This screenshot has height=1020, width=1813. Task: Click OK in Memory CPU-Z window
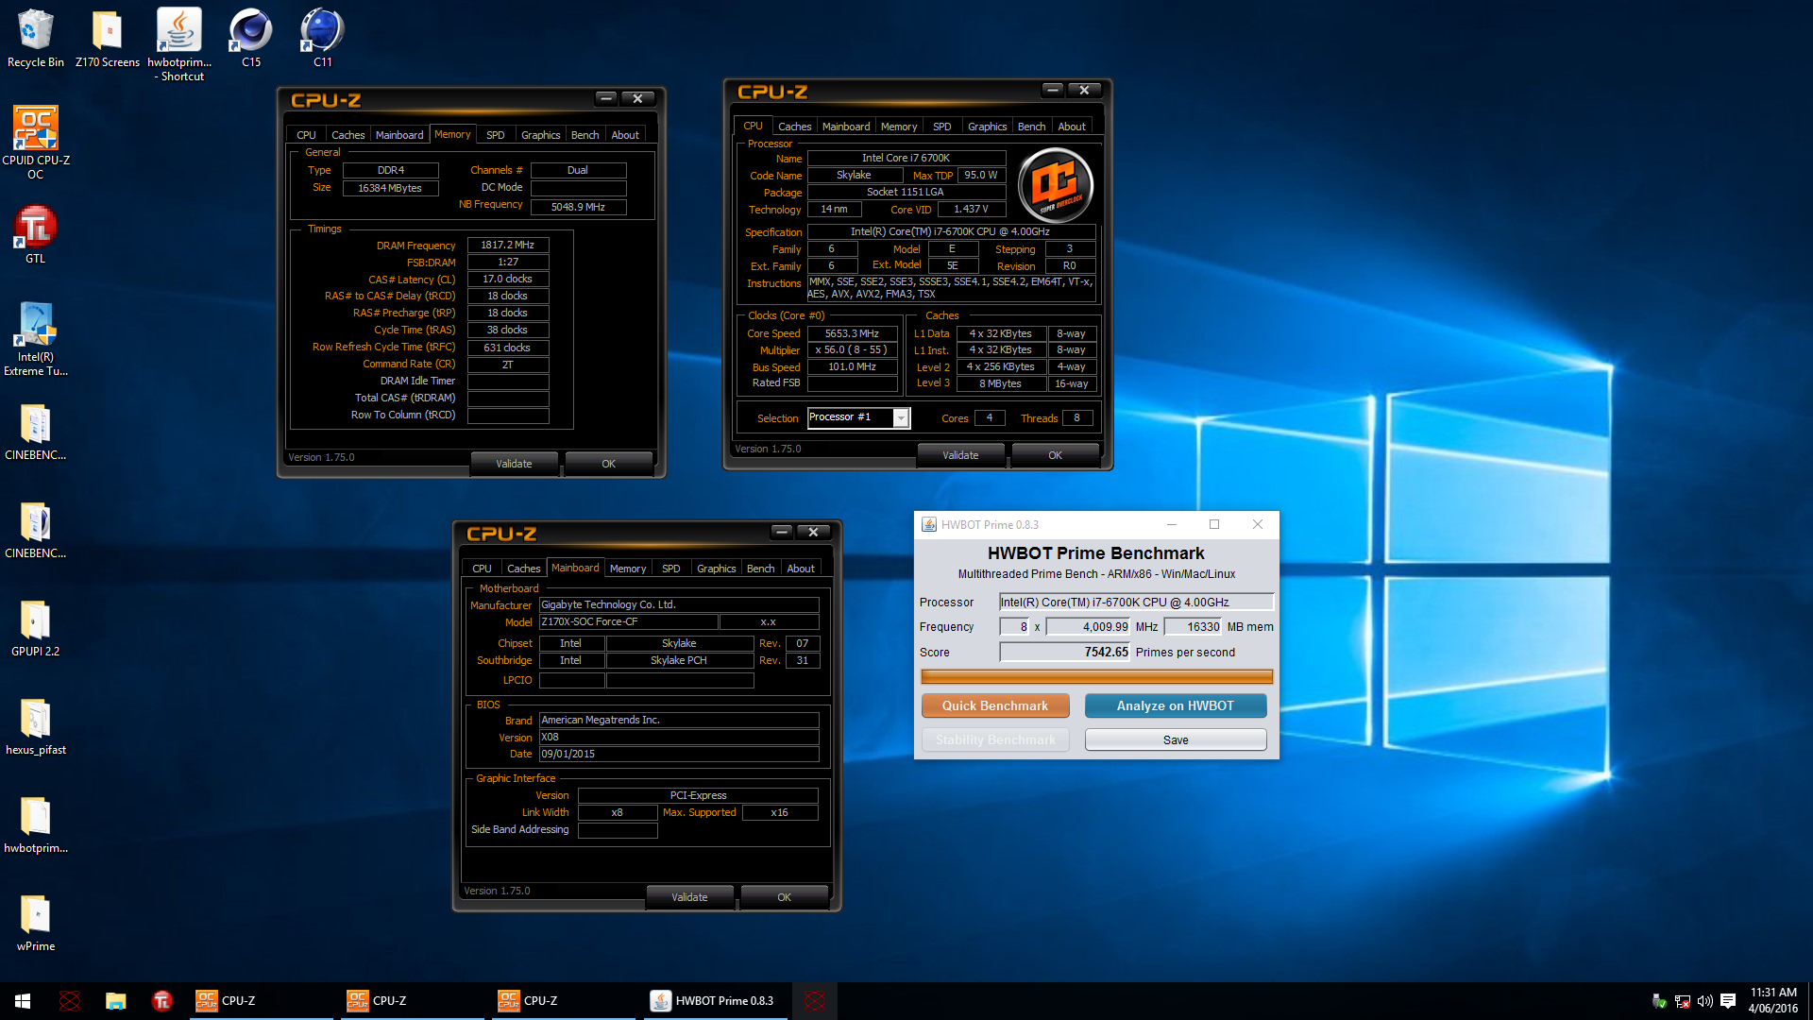pyautogui.click(x=608, y=464)
